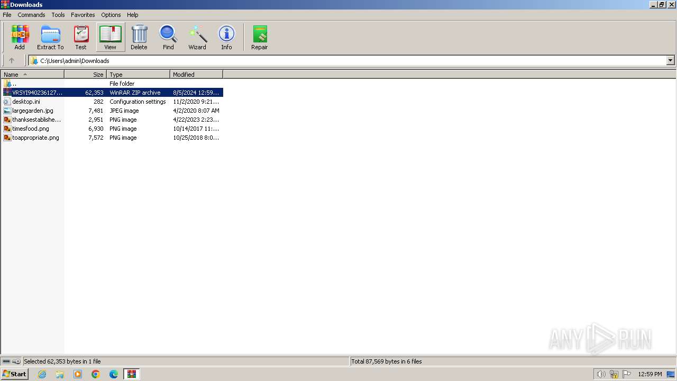
Task: Click the volume speaker tray icon
Action: coord(601,374)
